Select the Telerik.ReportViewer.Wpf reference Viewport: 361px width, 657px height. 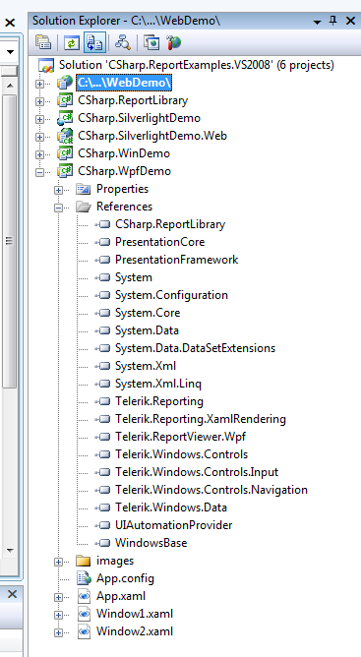(180, 437)
